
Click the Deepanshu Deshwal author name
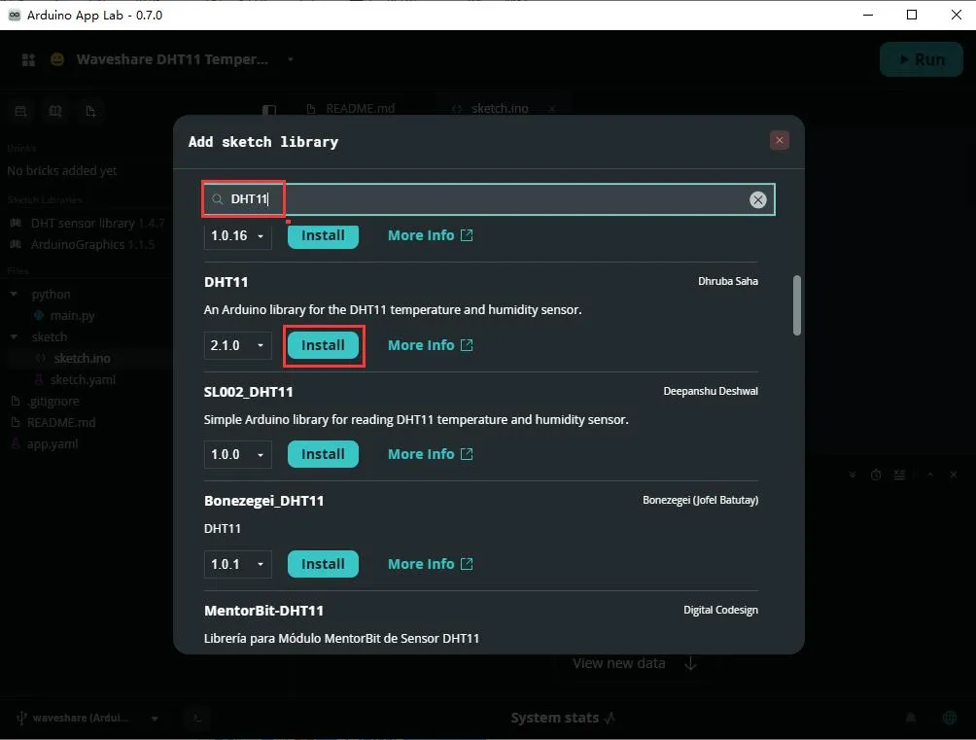(x=711, y=391)
